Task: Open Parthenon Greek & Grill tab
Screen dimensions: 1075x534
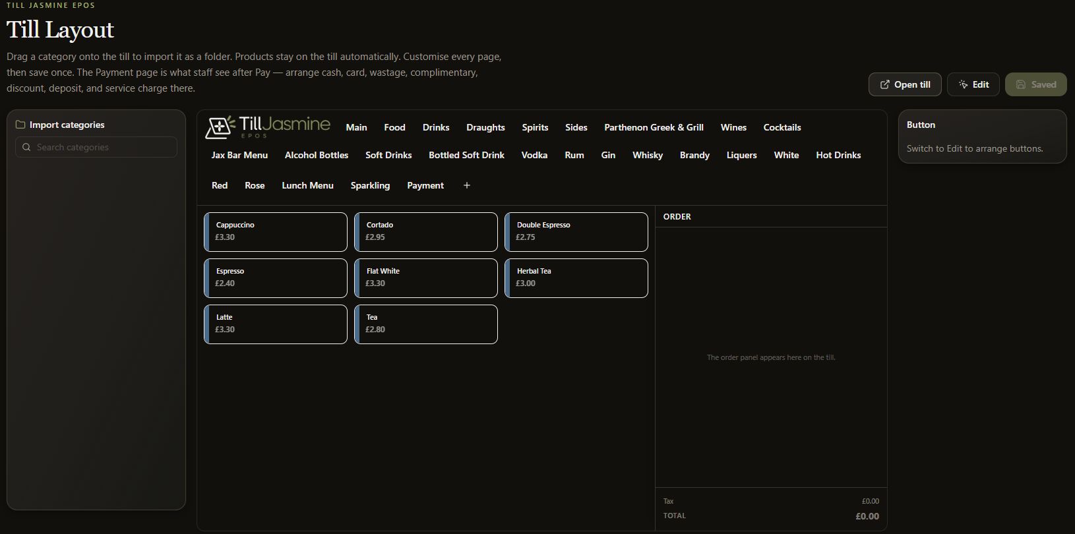Action: [654, 127]
